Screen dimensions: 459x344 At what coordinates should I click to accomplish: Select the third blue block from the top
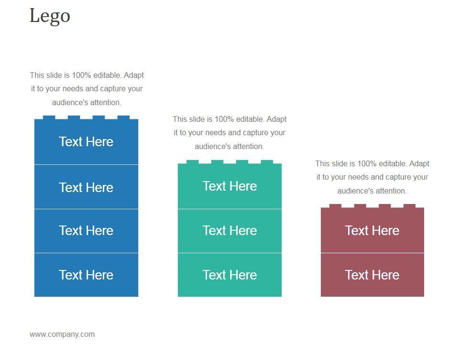coord(86,231)
